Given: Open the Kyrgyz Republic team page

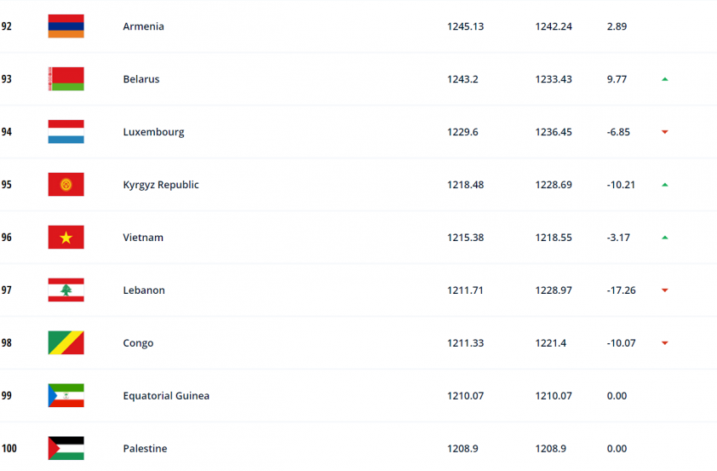Looking at the screenshot, I should point(161,185).
